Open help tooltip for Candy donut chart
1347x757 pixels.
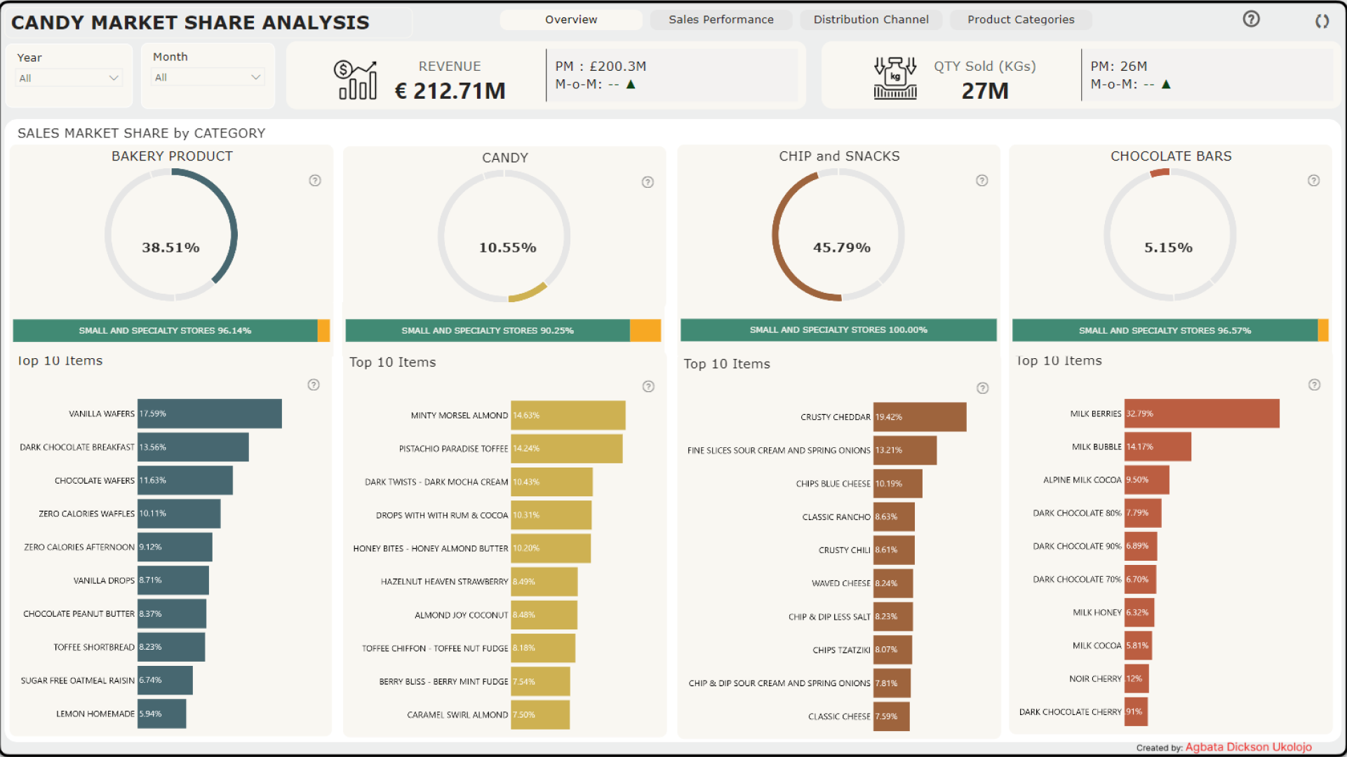[648, 182]
